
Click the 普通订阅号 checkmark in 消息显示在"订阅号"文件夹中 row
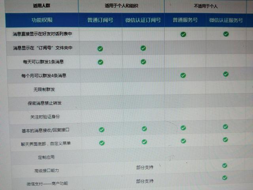[100, 48]
